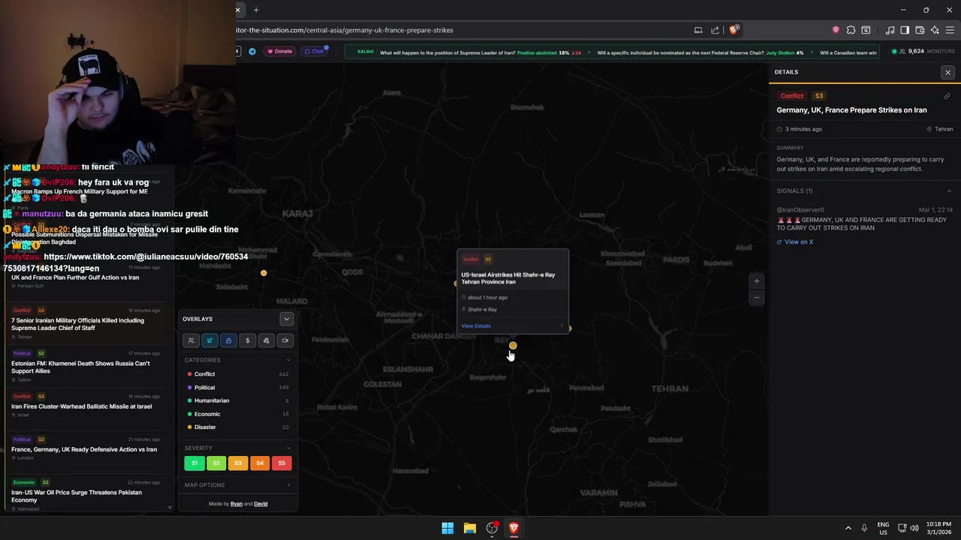961x540 pixels.
Task: Click the orange map marker under cursor
Action: (513, 346)
